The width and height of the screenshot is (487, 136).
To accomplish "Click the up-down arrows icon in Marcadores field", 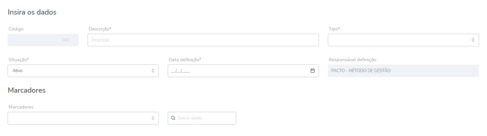I will click(153, 118).
